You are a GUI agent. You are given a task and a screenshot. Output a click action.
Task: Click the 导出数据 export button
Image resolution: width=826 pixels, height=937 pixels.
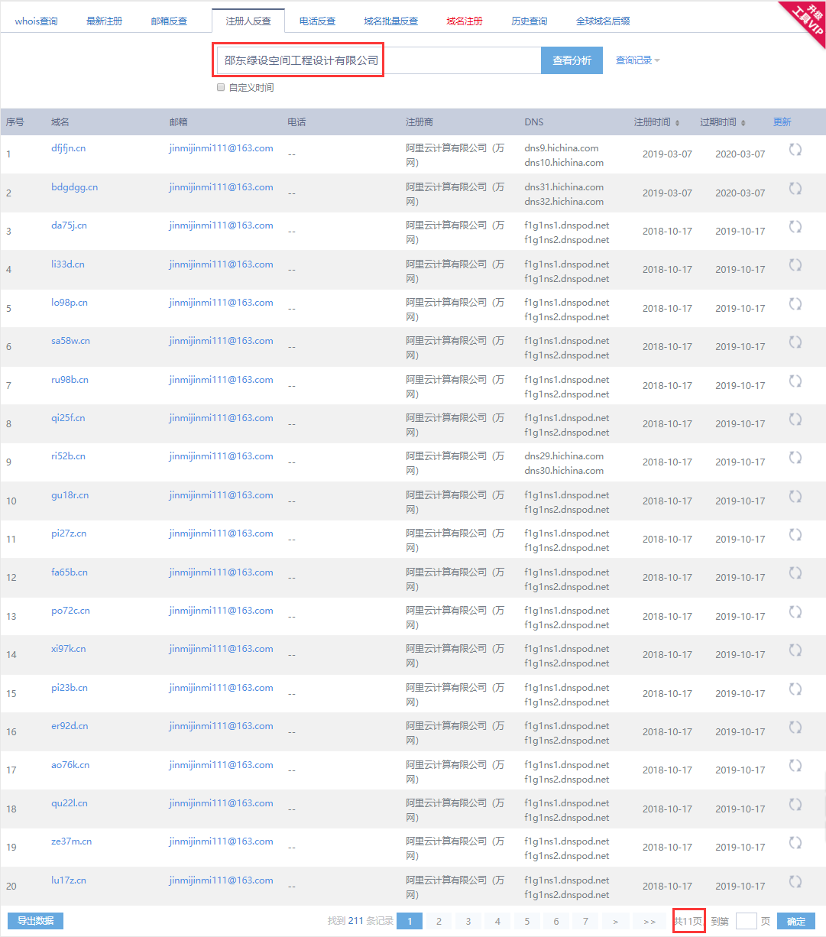point(35,921)
